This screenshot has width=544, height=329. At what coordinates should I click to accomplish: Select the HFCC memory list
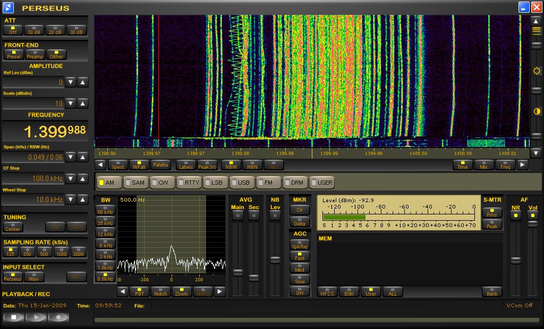327,292
